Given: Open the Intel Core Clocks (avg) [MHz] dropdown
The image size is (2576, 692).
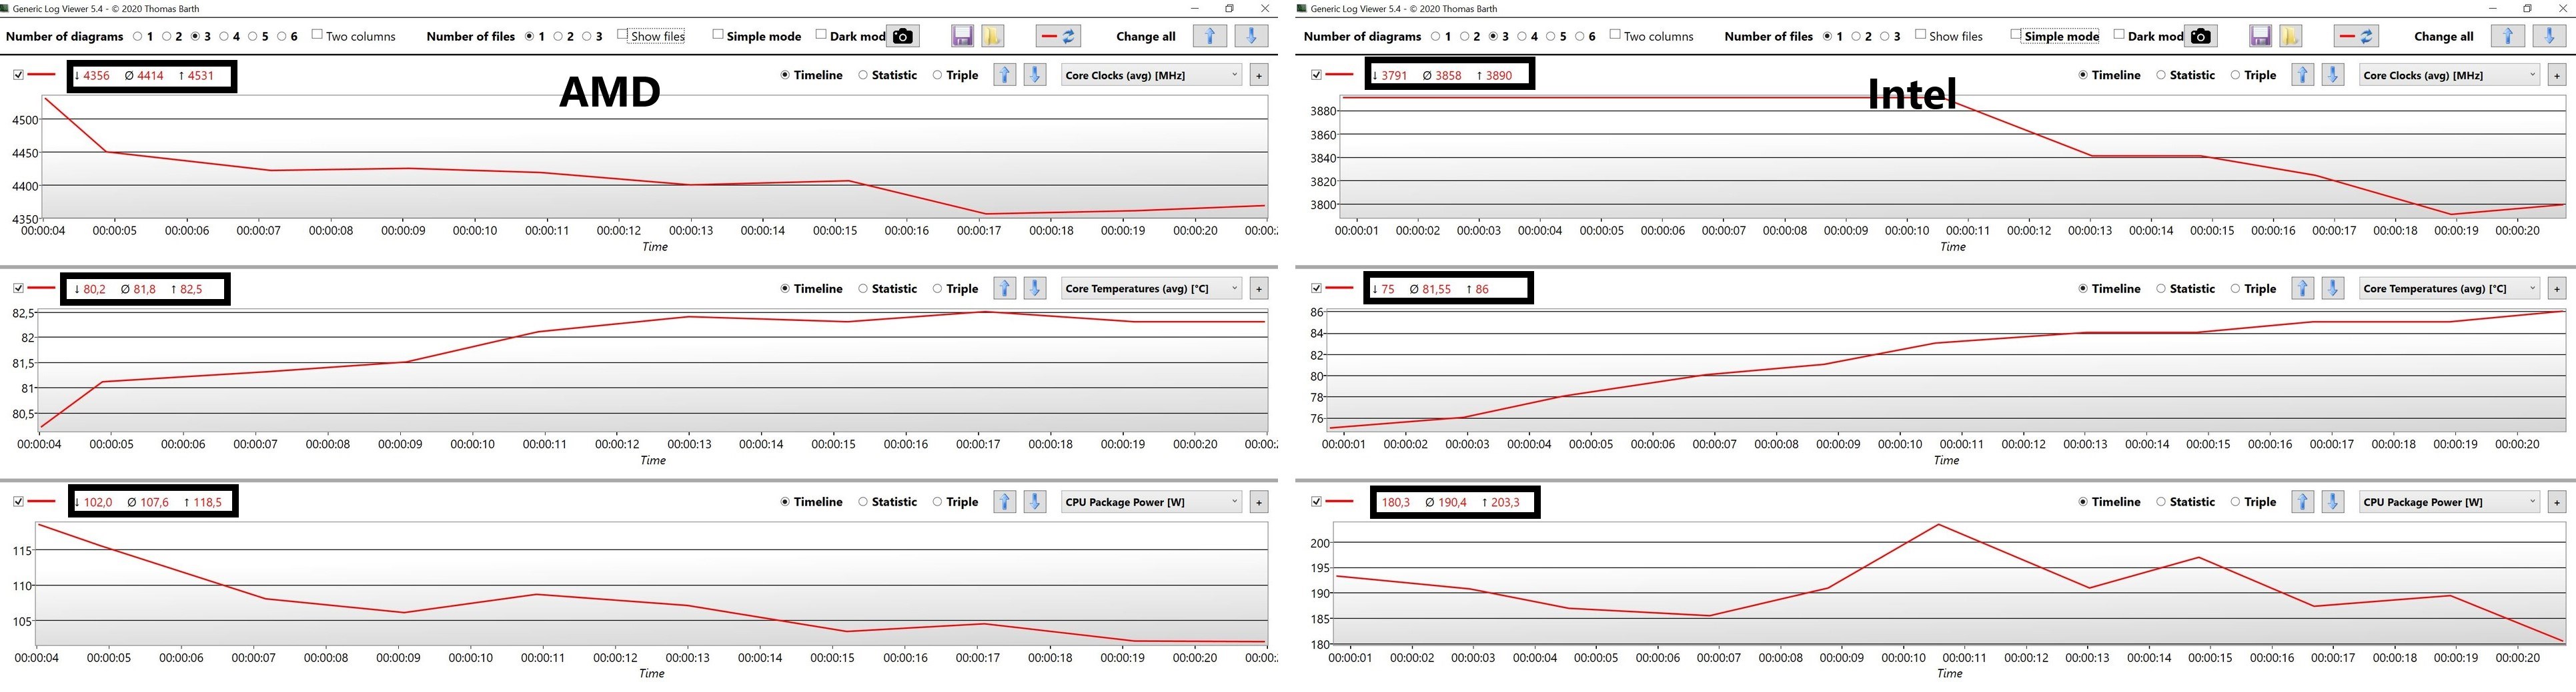Looking at the screenshot, I should pyautogui.click(x=2450, y=75).
